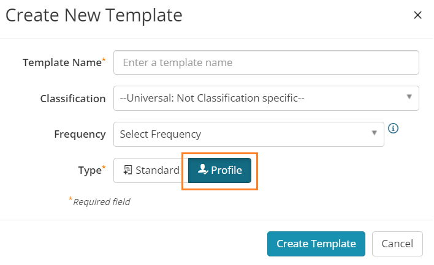Click the Frequency info icon
The image size is (434, 265).
coord(393,129)
